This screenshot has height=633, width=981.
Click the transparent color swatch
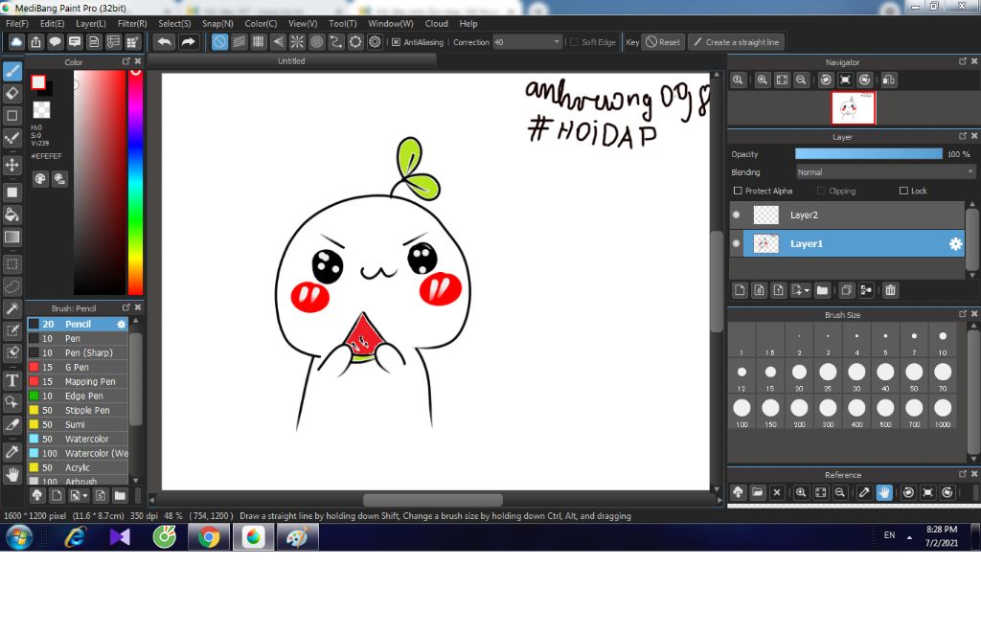point(41,110)
